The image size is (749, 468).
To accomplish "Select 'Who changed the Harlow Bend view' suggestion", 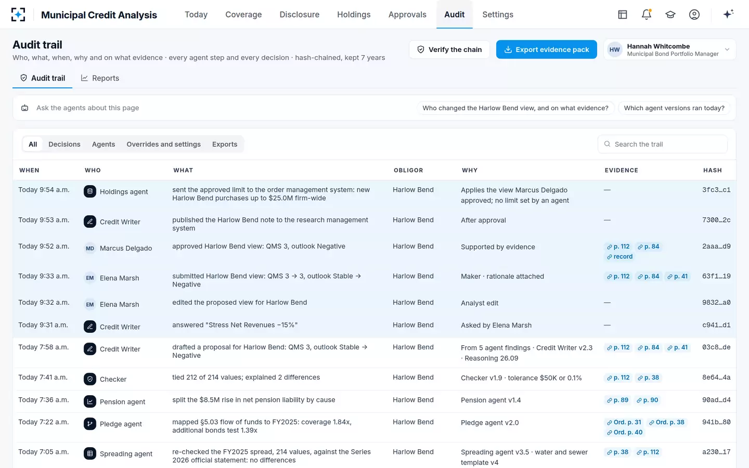I will coord(515,108).
